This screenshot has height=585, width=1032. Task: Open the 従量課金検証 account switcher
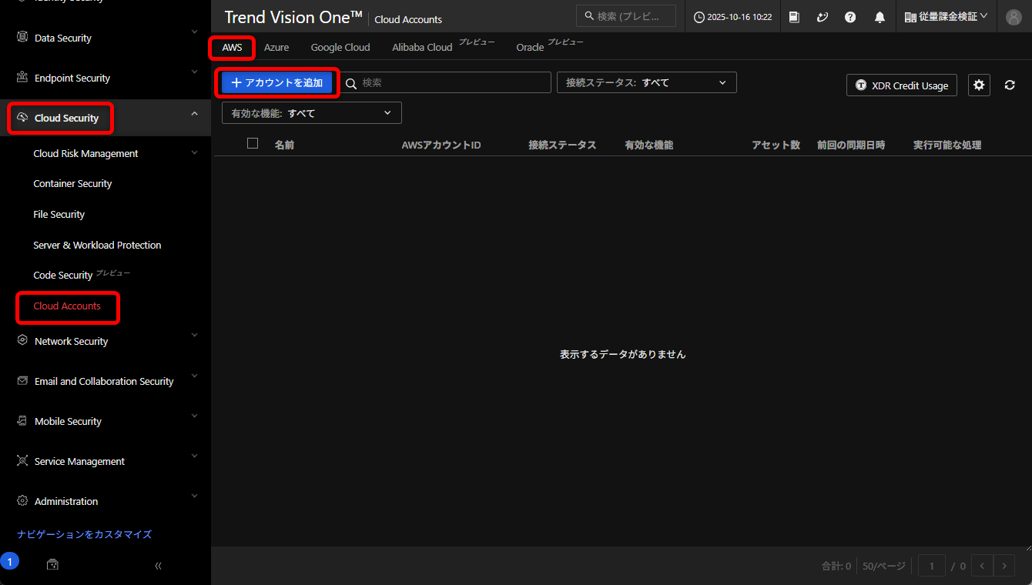(x=946, y=16)
